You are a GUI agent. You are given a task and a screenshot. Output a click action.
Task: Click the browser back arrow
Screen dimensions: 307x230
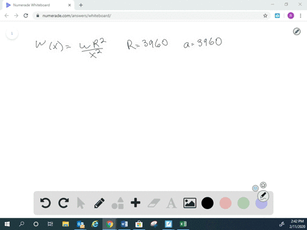[6, 16]
